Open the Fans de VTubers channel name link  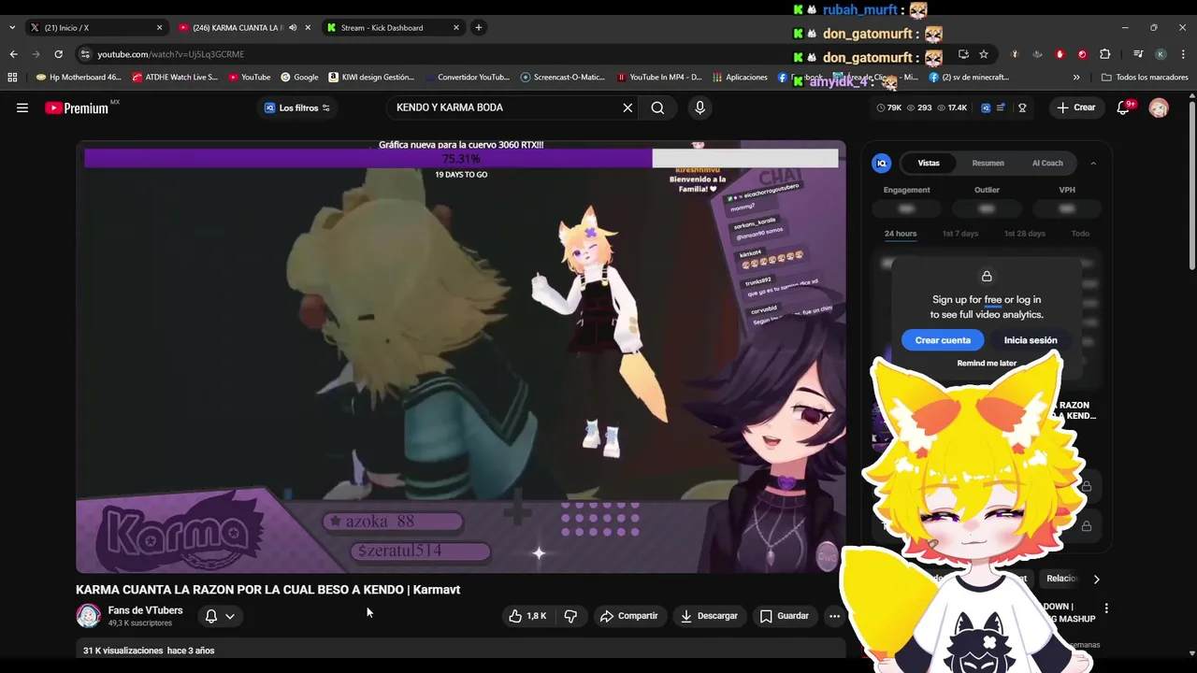pyautogui.click(x=145, y=610)
